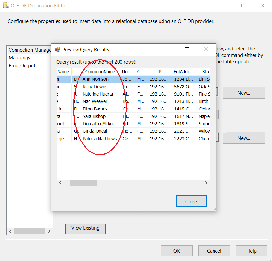The width and height of the screenshot is (272, 261).
Task: Close the Preview Query Results dialog with X
Action: click(206, 49)
